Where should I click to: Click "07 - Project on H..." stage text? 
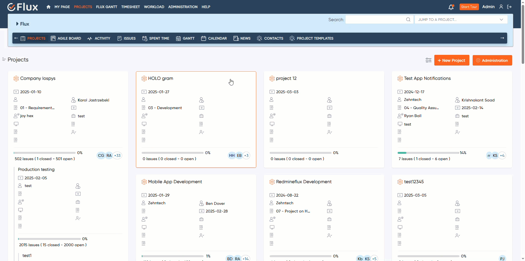pyautogui.click(x=293, y=211)
